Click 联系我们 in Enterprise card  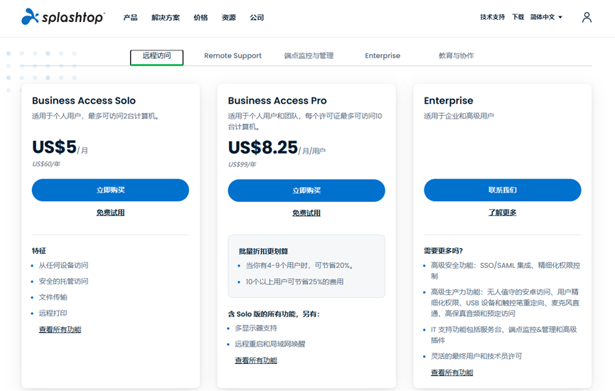(x=503, y=191)
